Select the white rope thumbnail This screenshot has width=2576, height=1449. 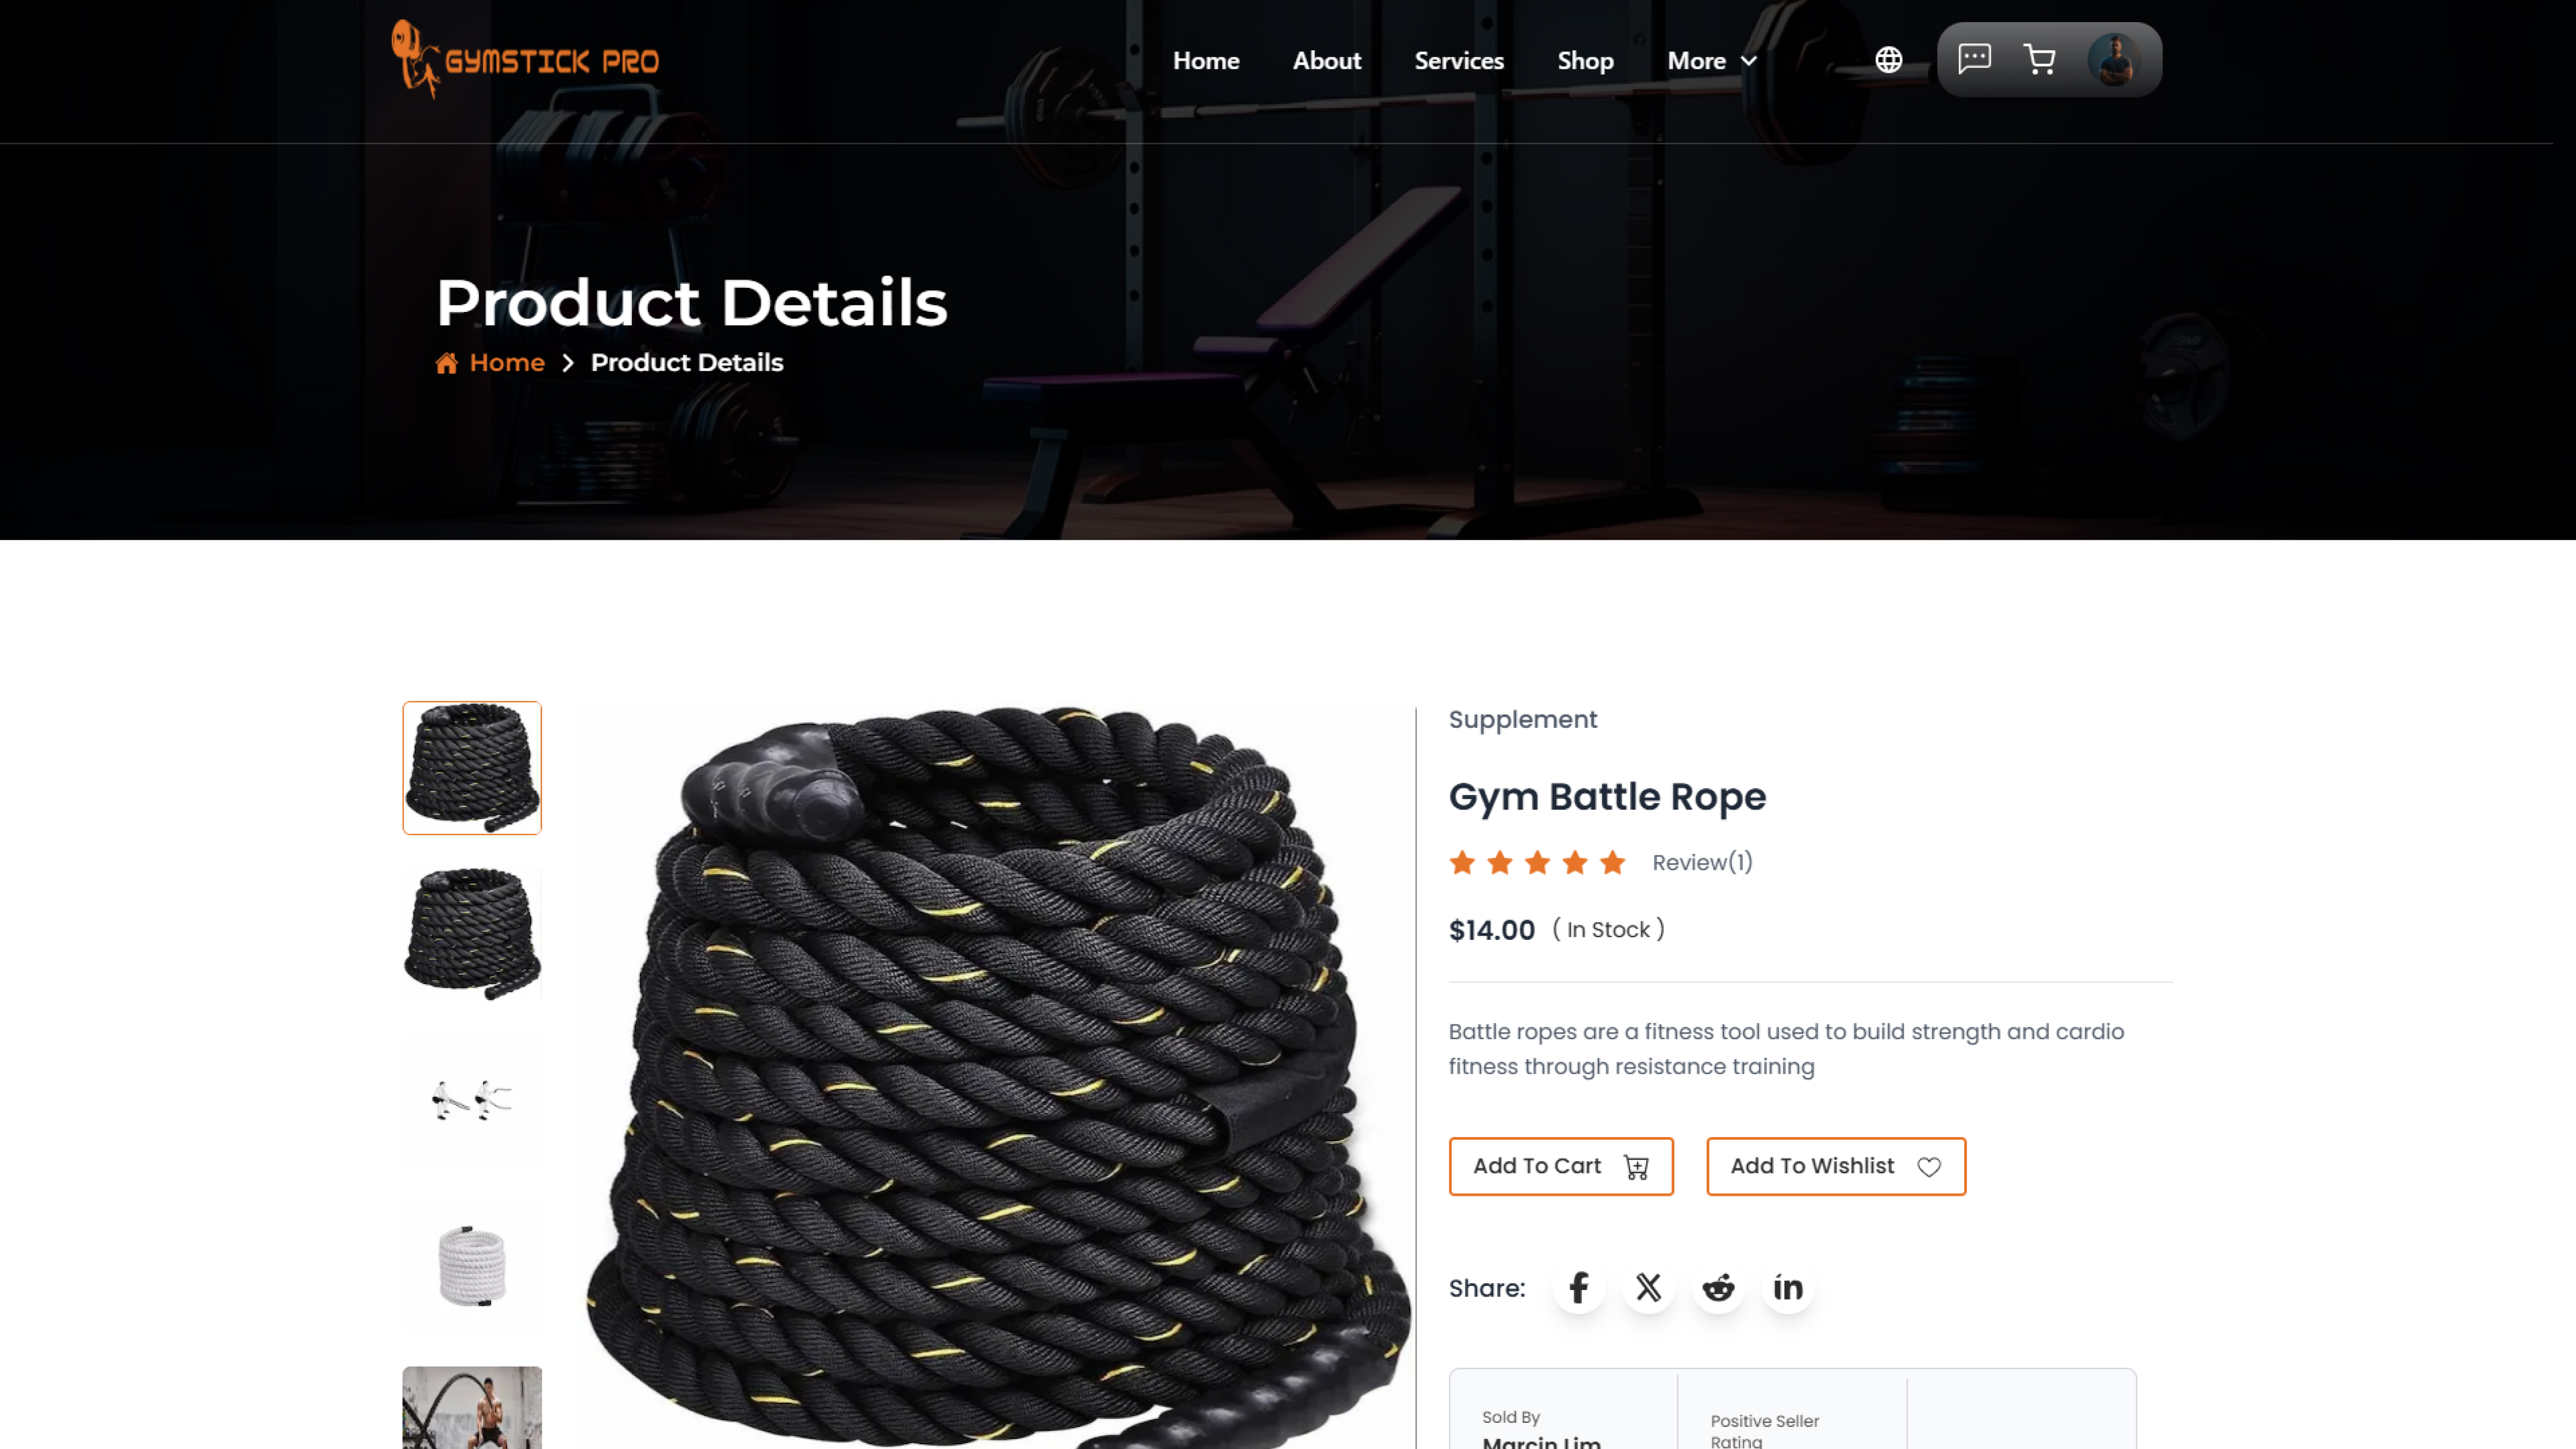472,1266
